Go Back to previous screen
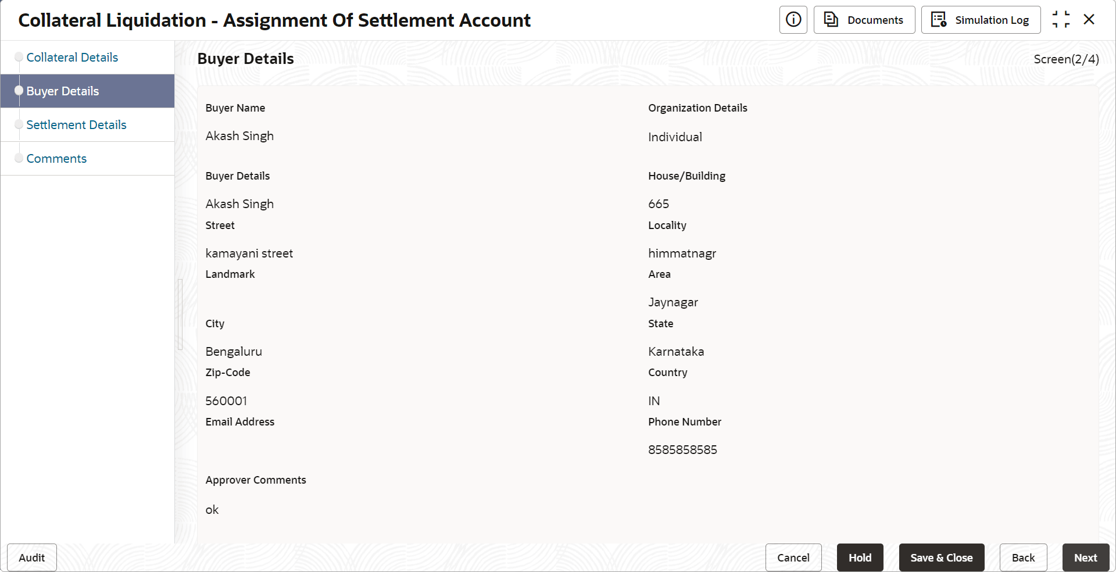 click(1023, 557)
